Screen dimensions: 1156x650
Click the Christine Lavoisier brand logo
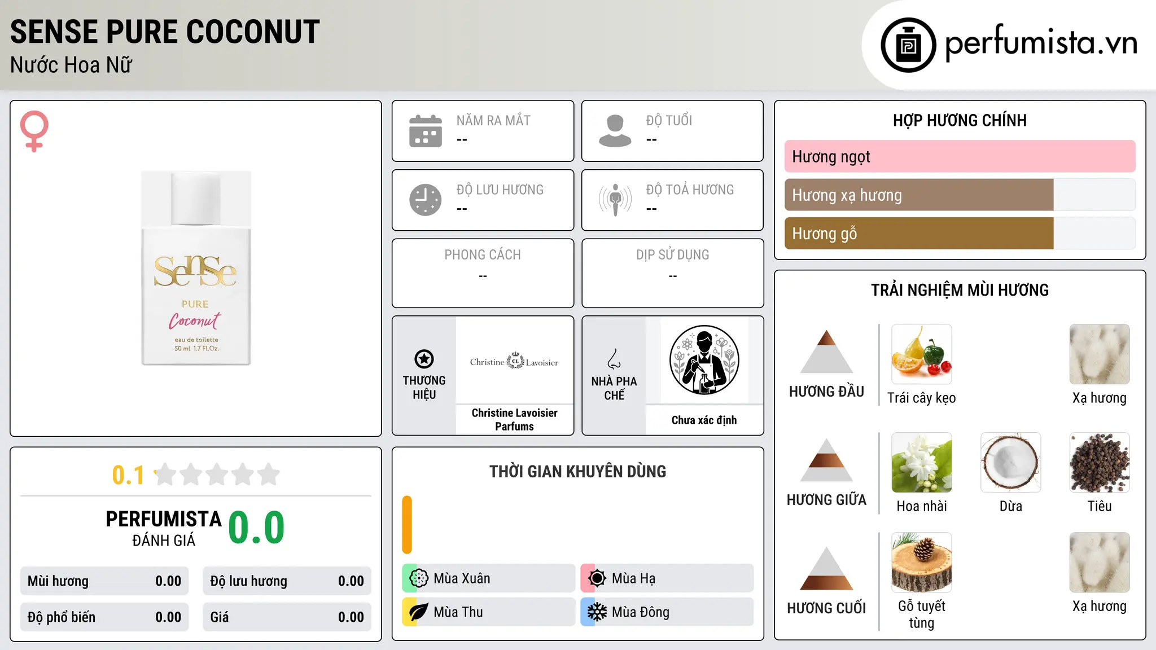click(x=514, y=361)
